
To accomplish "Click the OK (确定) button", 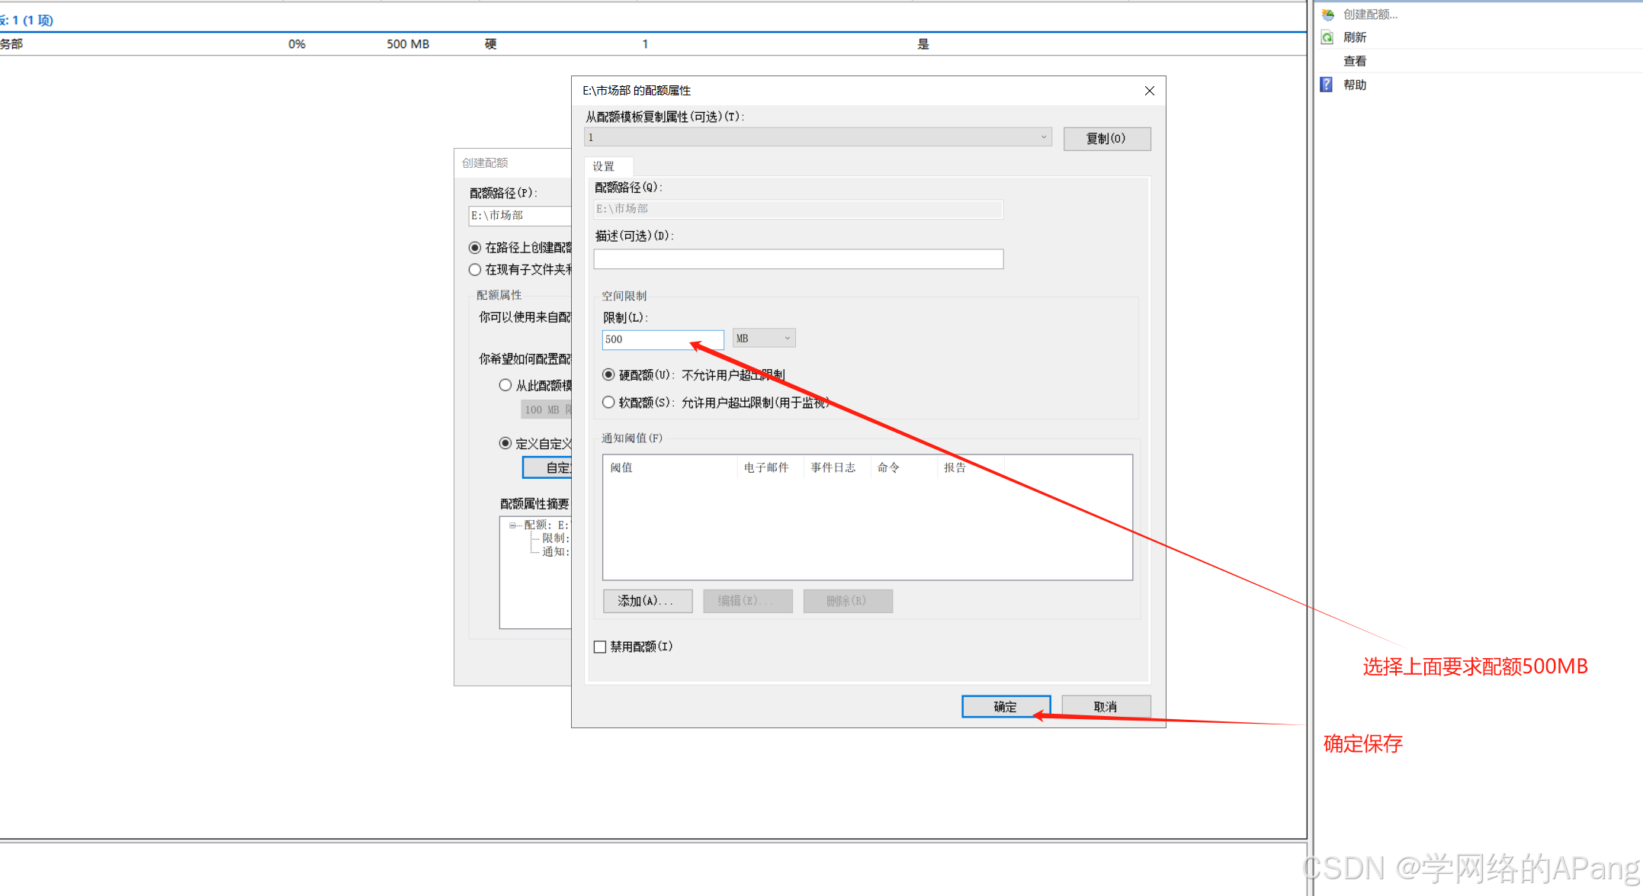I will 1006,707.
